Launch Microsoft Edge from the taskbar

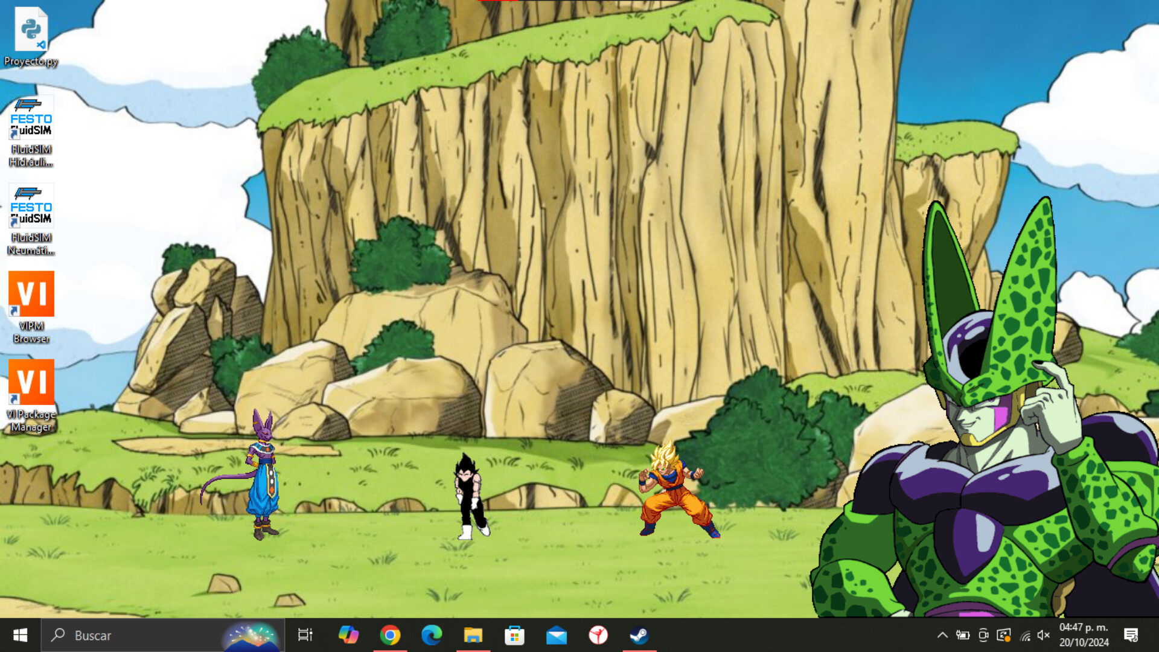click(432, 635)
